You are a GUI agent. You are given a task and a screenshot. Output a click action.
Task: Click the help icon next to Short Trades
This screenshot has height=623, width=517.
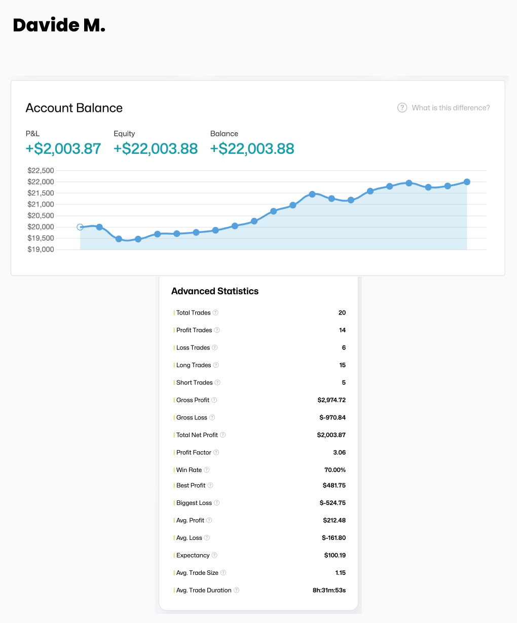tap(218, 382)
